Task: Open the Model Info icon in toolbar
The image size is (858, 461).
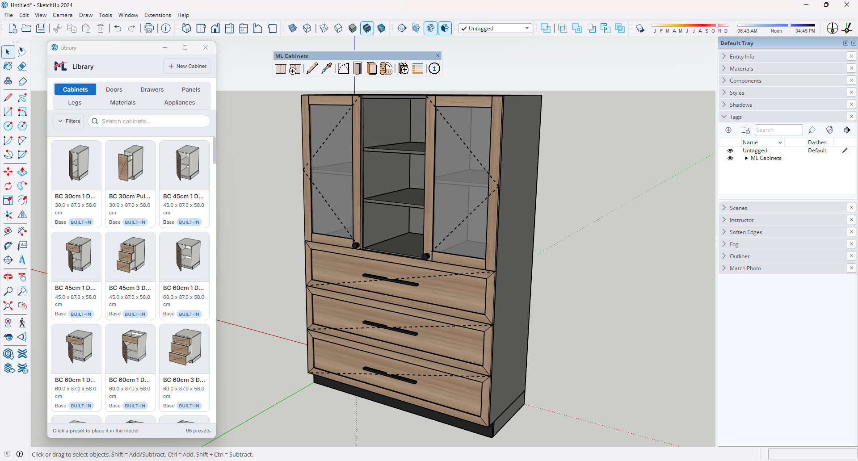Action: (166, 28)
